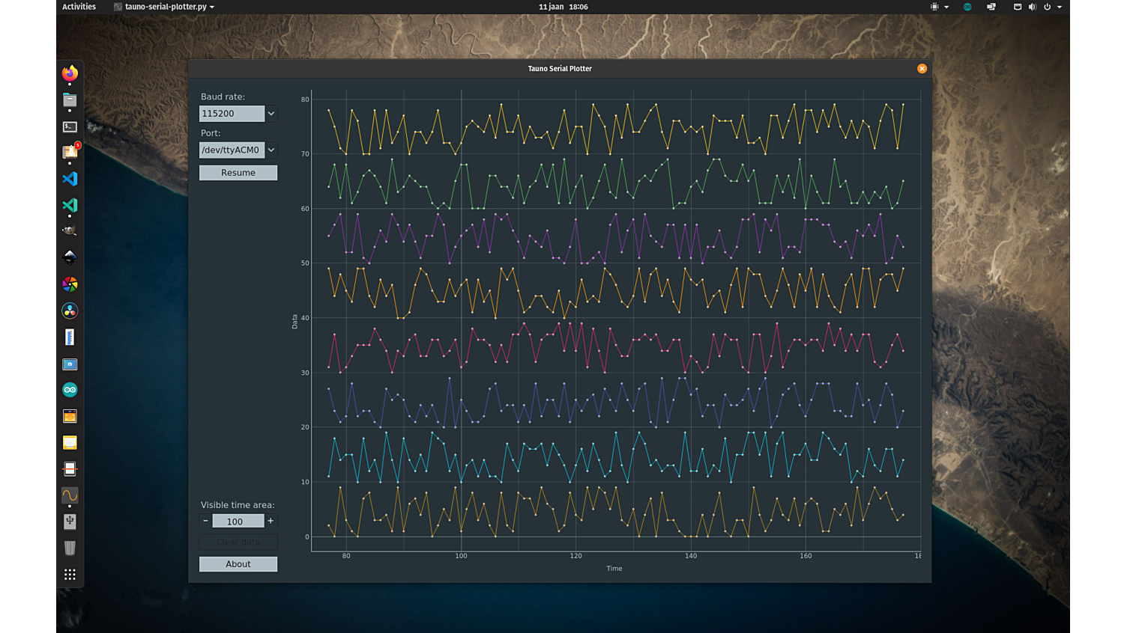The width and height of the screenshot is (1127, 633).
Task: Expand the Baud rate dropdown arrow
Action: (271, 114)
